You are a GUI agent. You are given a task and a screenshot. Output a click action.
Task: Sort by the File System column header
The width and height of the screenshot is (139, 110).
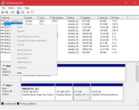point(59,18)
